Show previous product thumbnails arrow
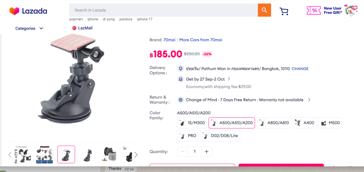Image resolution: width=364 pixels, height=172 pixels. click(10, 155)
